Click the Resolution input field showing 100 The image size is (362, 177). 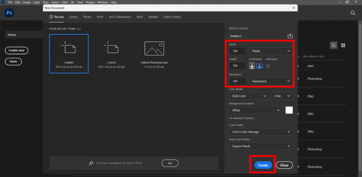[238, 81]
